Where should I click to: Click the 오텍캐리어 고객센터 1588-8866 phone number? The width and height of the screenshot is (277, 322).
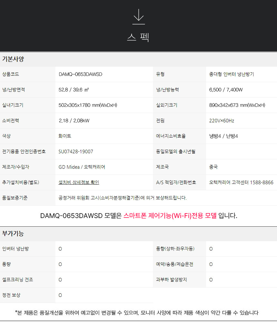pos(241,182)
